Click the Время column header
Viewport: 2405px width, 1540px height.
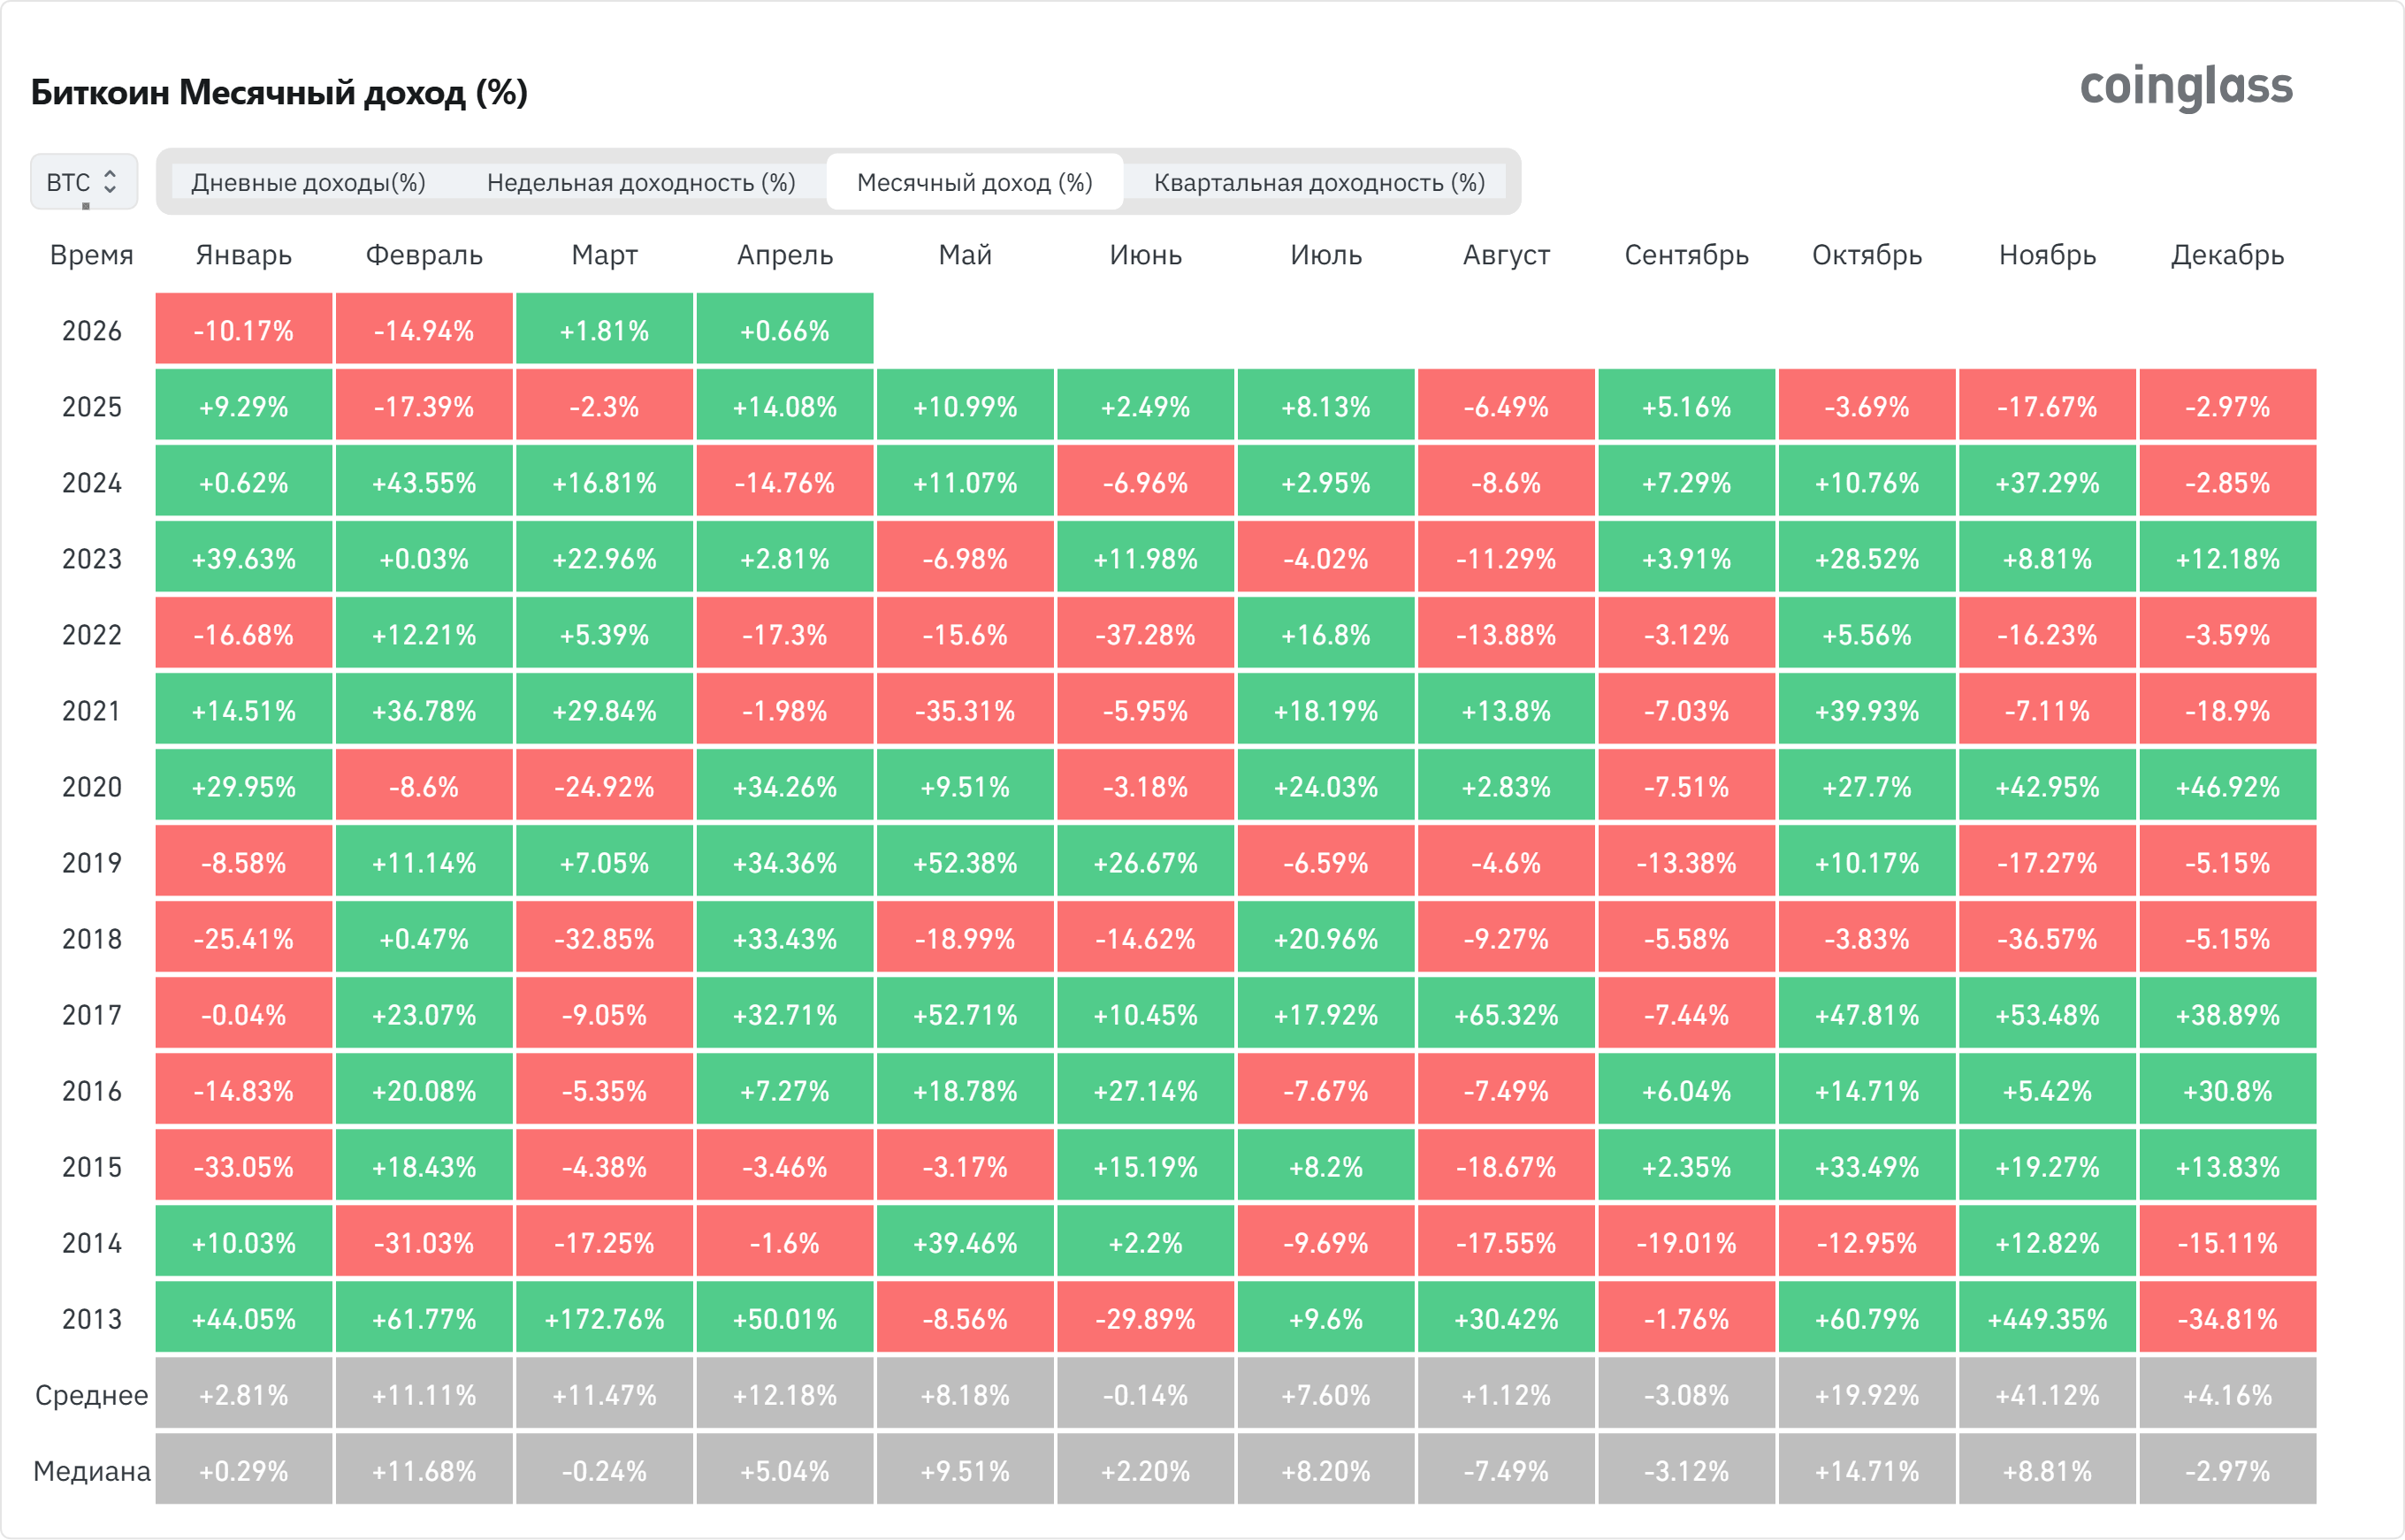coord(91,255)
